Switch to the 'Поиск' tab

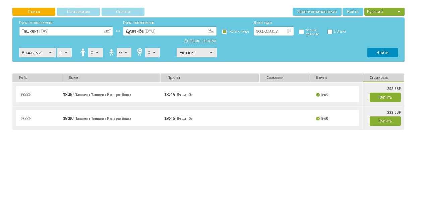click(34, 12)
